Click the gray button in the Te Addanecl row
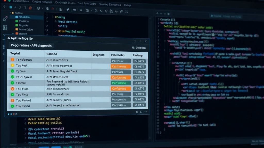The height and width of the screenshot is (148, 264). click(x=121, y=61)
